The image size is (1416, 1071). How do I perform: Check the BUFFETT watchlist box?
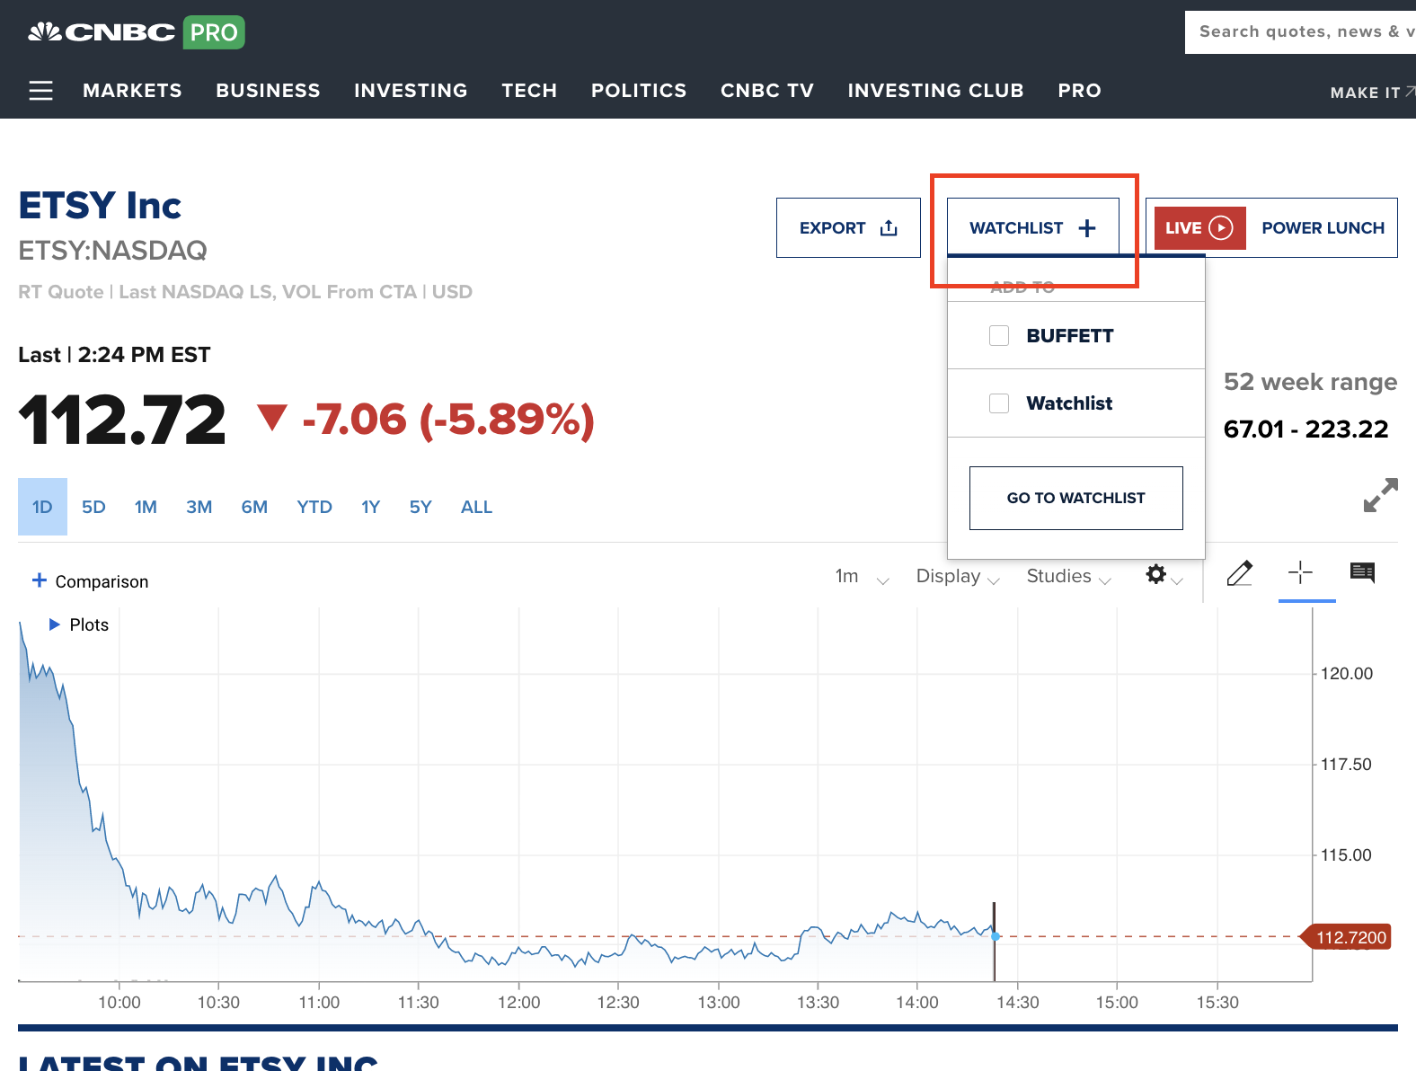[x=999, y=336]
